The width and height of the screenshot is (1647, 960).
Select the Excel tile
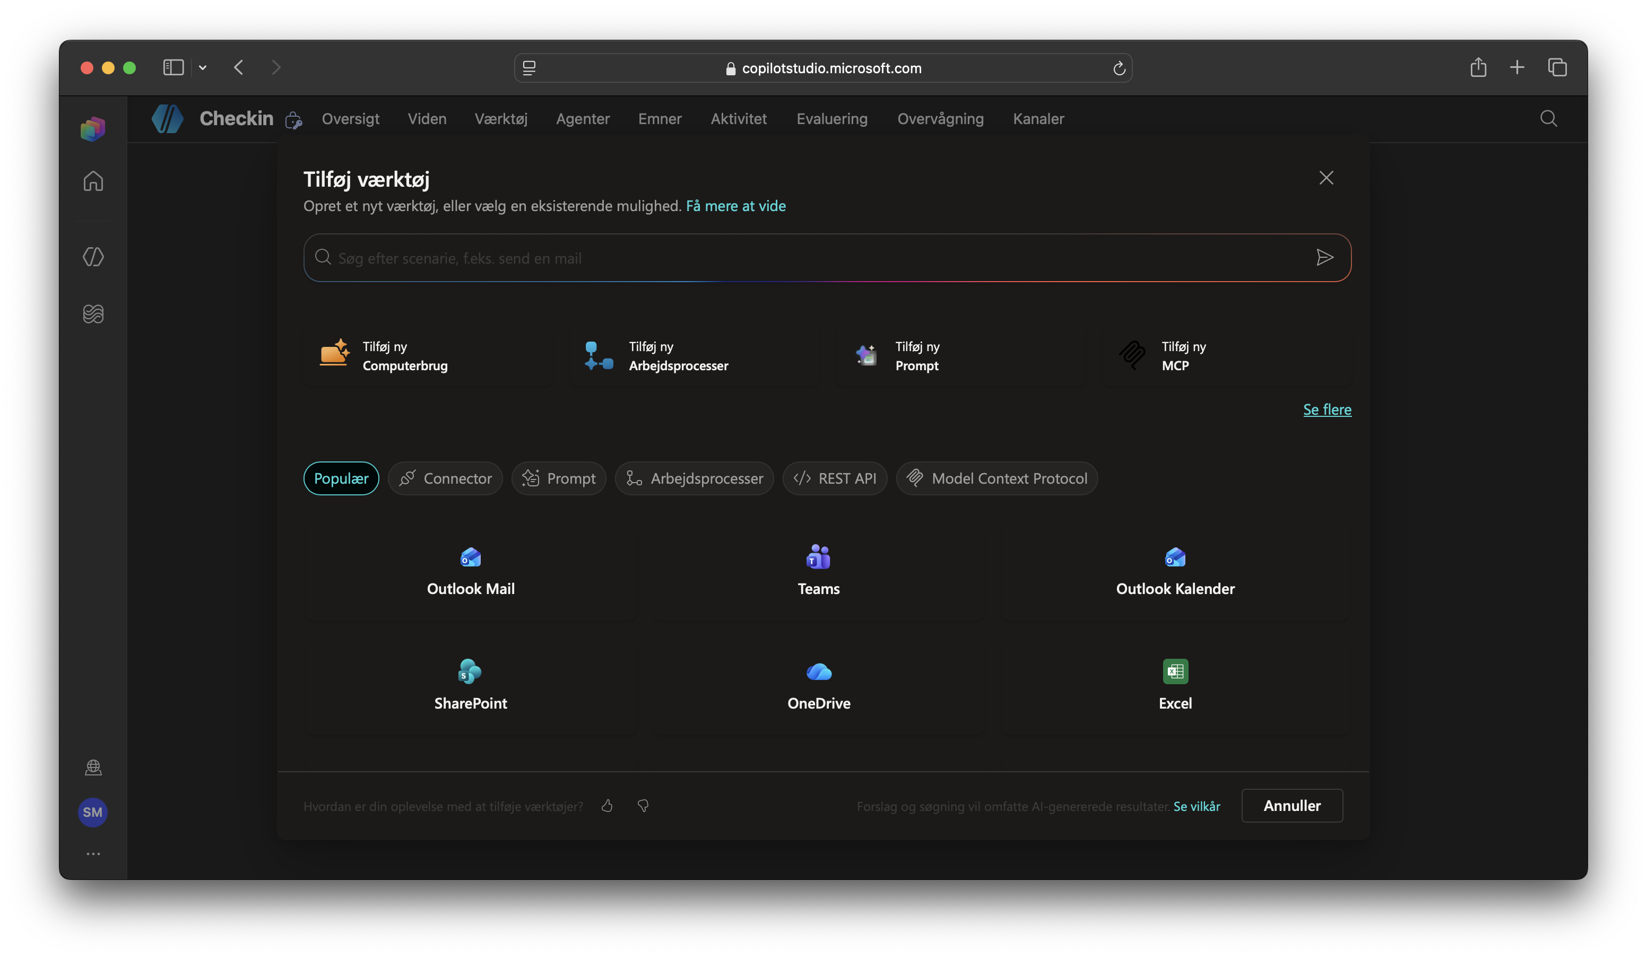tap(1175, 686)
